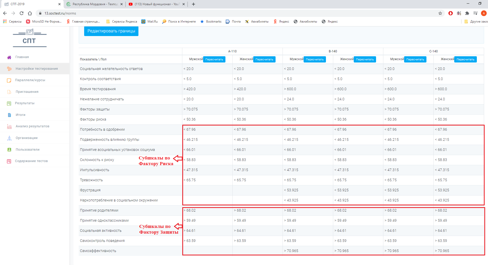The width and height of the screenshot is (488, 265).
Task: Open browser extensions puzzle icon
Action: pos(467,13)
